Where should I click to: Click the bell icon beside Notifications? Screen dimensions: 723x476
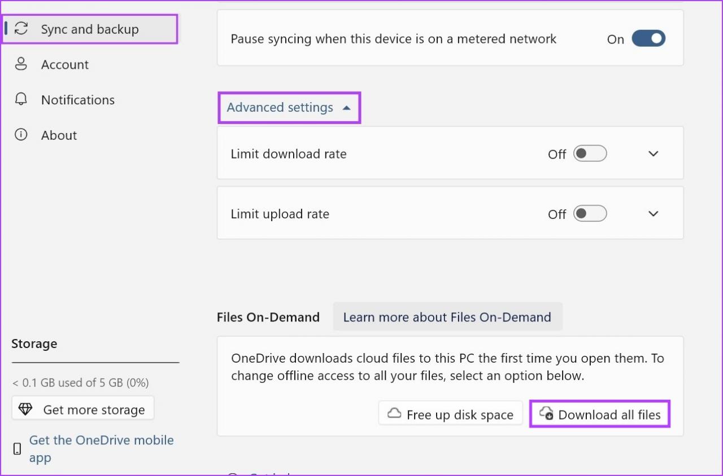point(21,99)
